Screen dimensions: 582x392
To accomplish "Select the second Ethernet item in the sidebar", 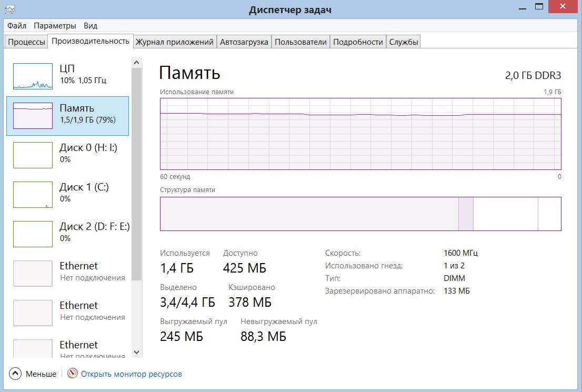I will pyautogui.click(x=67, y=313).
